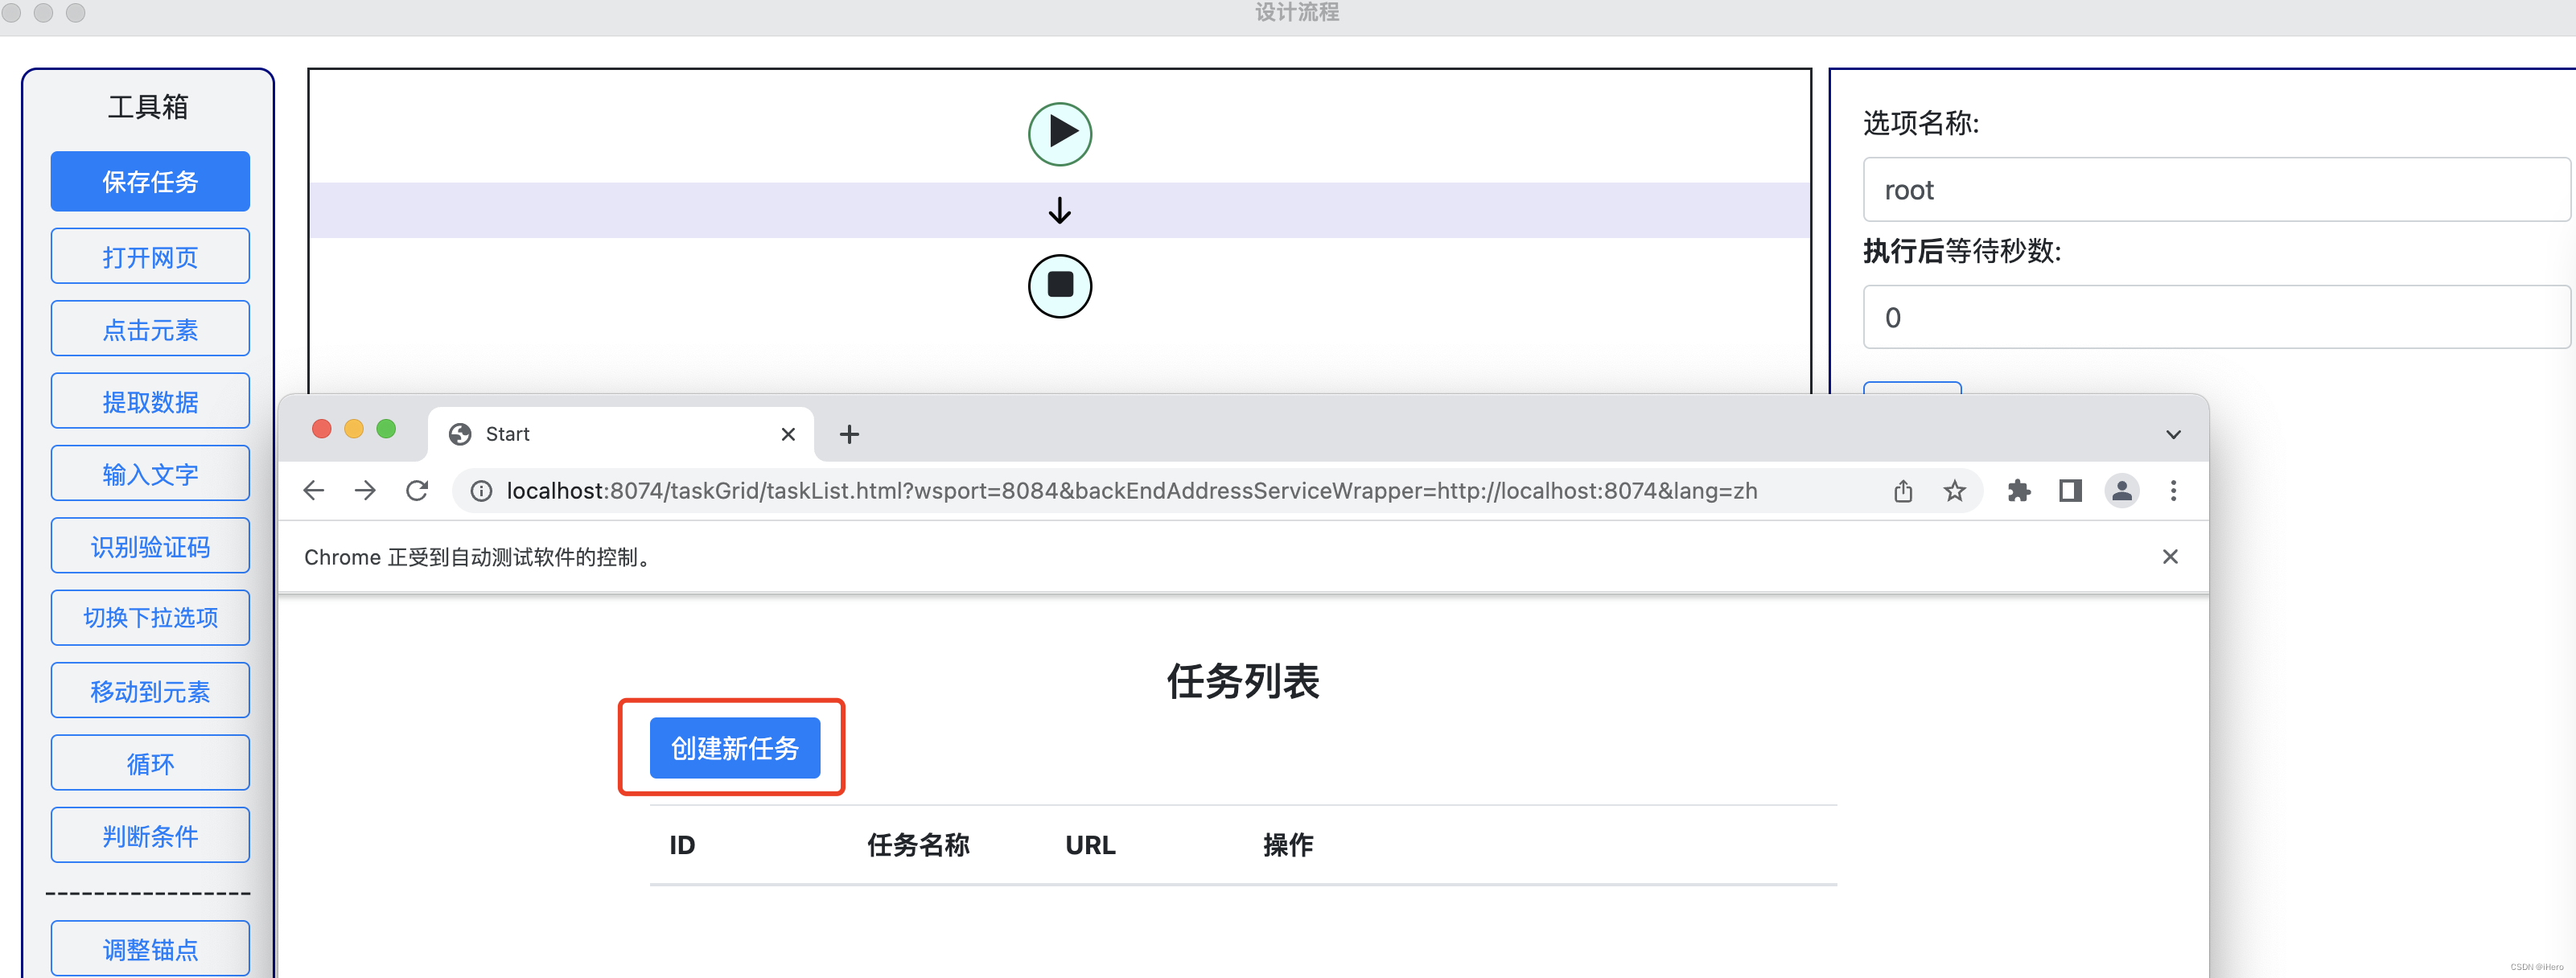Click the URL column header
Image resolution: width=2576 pixels, height=978 pixels.
pos(1090,846)
